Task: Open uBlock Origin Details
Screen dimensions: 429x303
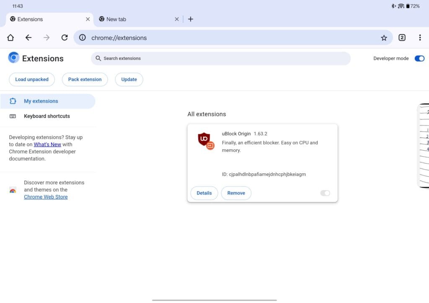Action: click(204, 193)
